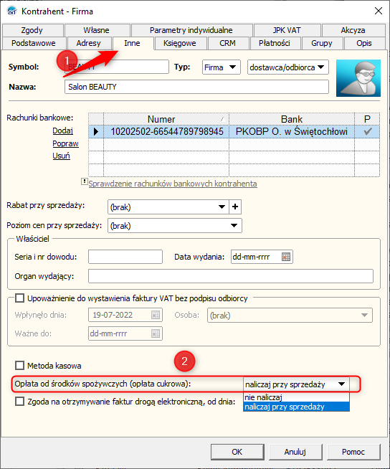The width and height of the screenshot is (390, 469).
Task: Open the dostawca/odbiorca dropdown
Action: click(287, 67)
